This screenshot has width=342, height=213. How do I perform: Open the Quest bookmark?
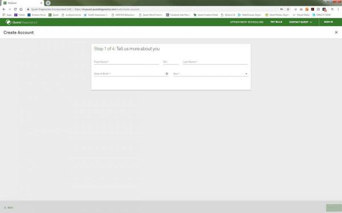point(54,15)
